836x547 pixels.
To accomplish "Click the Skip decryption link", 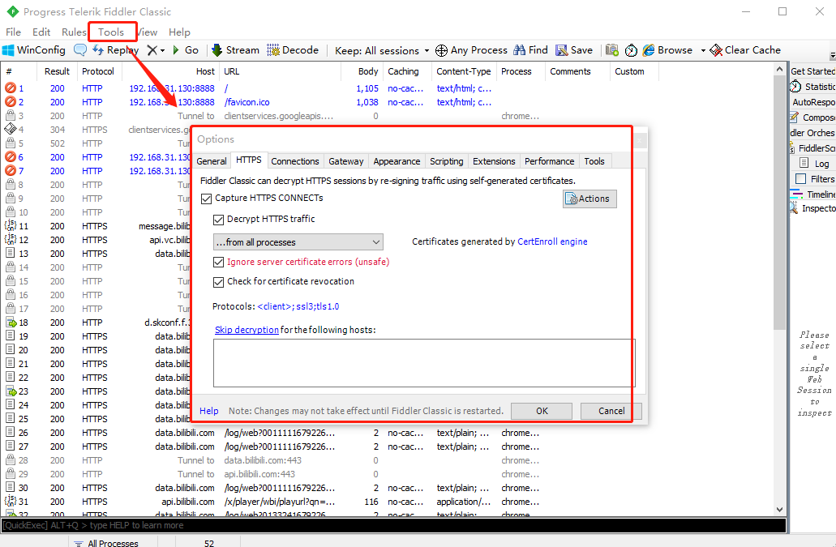I will click(x=247, y=330).
